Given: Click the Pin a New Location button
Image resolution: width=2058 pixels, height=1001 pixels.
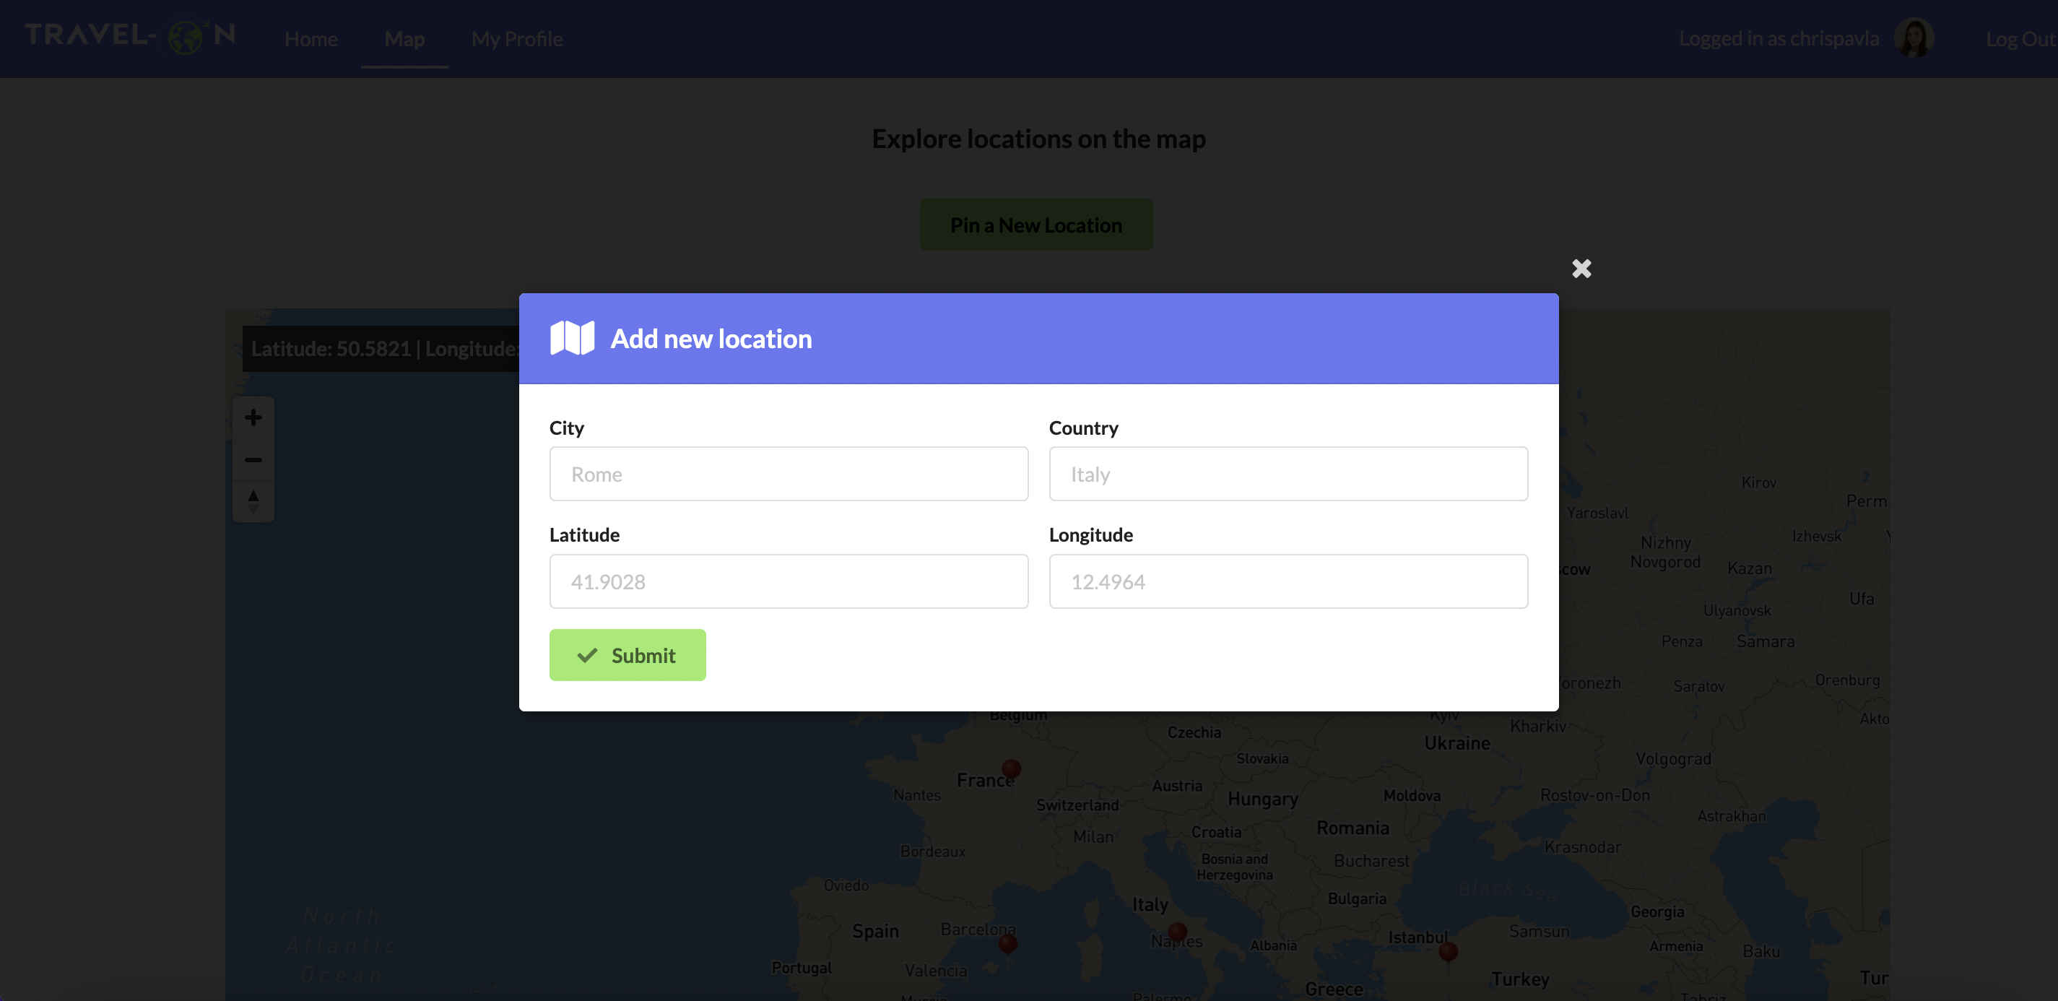Looking at the screenshot, I should (x=1036, y=225).
